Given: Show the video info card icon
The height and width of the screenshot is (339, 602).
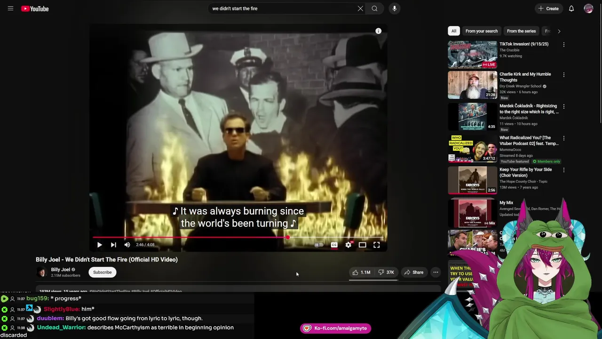Looking at the screenshot, I should tap(378, 31).
